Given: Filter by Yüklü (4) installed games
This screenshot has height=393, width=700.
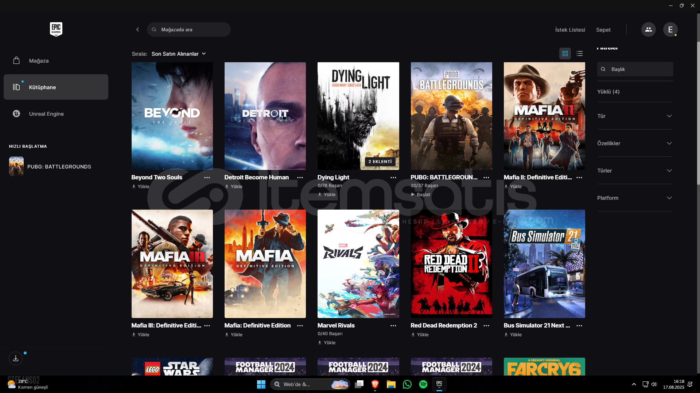Looking at the screenshot, I should pos(608,92).
